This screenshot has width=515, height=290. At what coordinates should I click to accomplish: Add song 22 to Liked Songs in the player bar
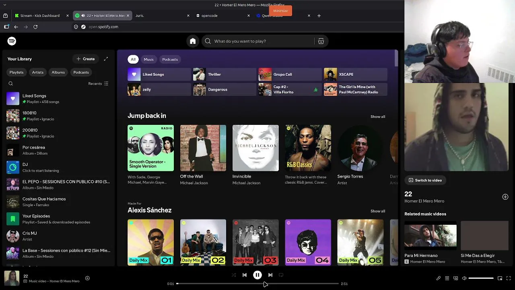coord(87,278)
